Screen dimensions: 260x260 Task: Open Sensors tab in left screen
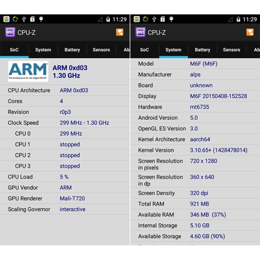[x=101, y=50]
